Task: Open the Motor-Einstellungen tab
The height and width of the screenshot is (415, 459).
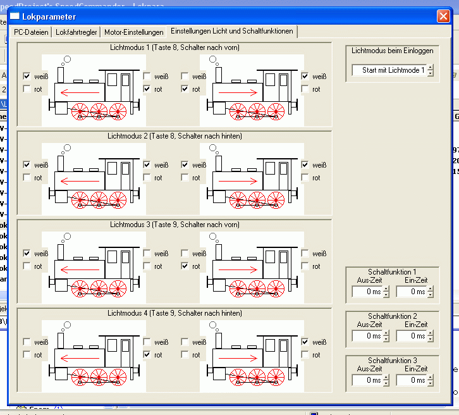Action: (134, 32)
